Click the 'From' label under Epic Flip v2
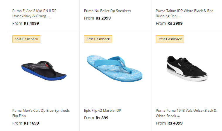Image resolution: width=222 pixels, height=131 pixels. click(89, 118)
